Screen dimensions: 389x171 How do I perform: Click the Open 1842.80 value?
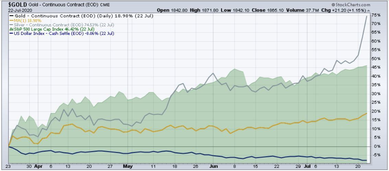click(172, 10)
